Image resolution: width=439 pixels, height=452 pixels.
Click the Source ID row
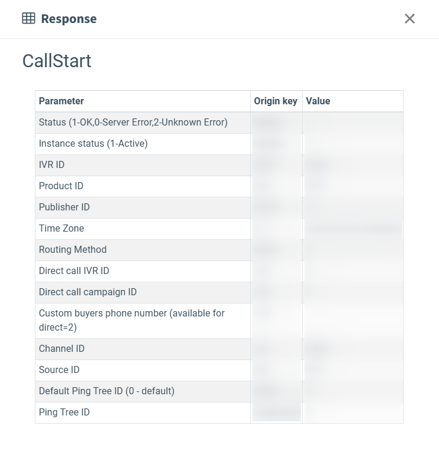point(59,370)
